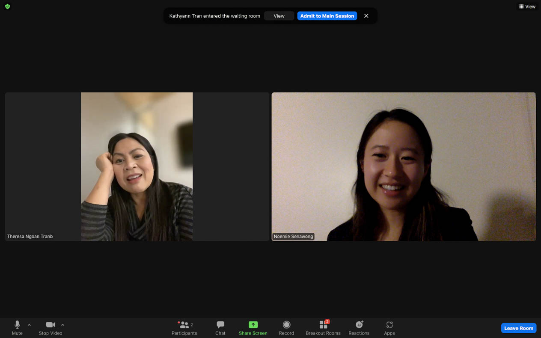Leave the breakout room

(x=518, y=328)
